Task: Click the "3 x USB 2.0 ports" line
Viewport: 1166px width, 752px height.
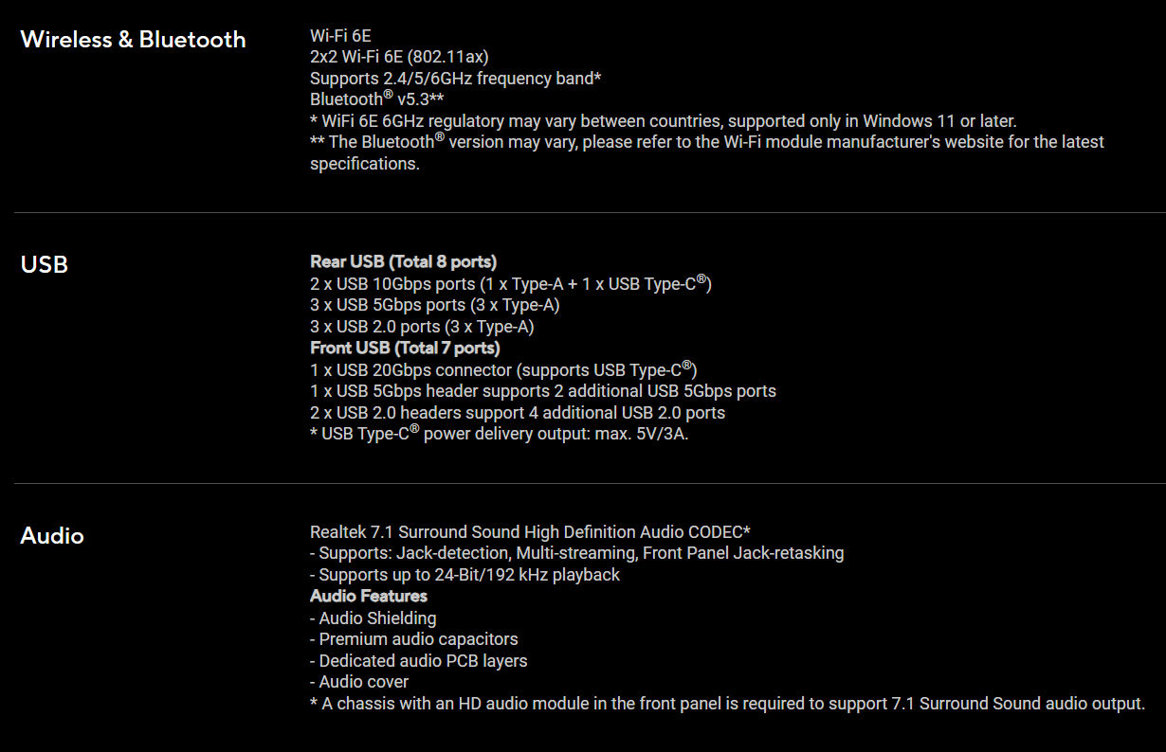Action: (422, 327)
